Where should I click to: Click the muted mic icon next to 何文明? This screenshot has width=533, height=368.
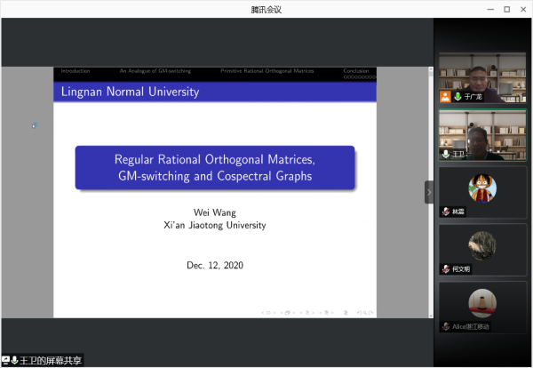pyautogui.click(x=446, y=268)
